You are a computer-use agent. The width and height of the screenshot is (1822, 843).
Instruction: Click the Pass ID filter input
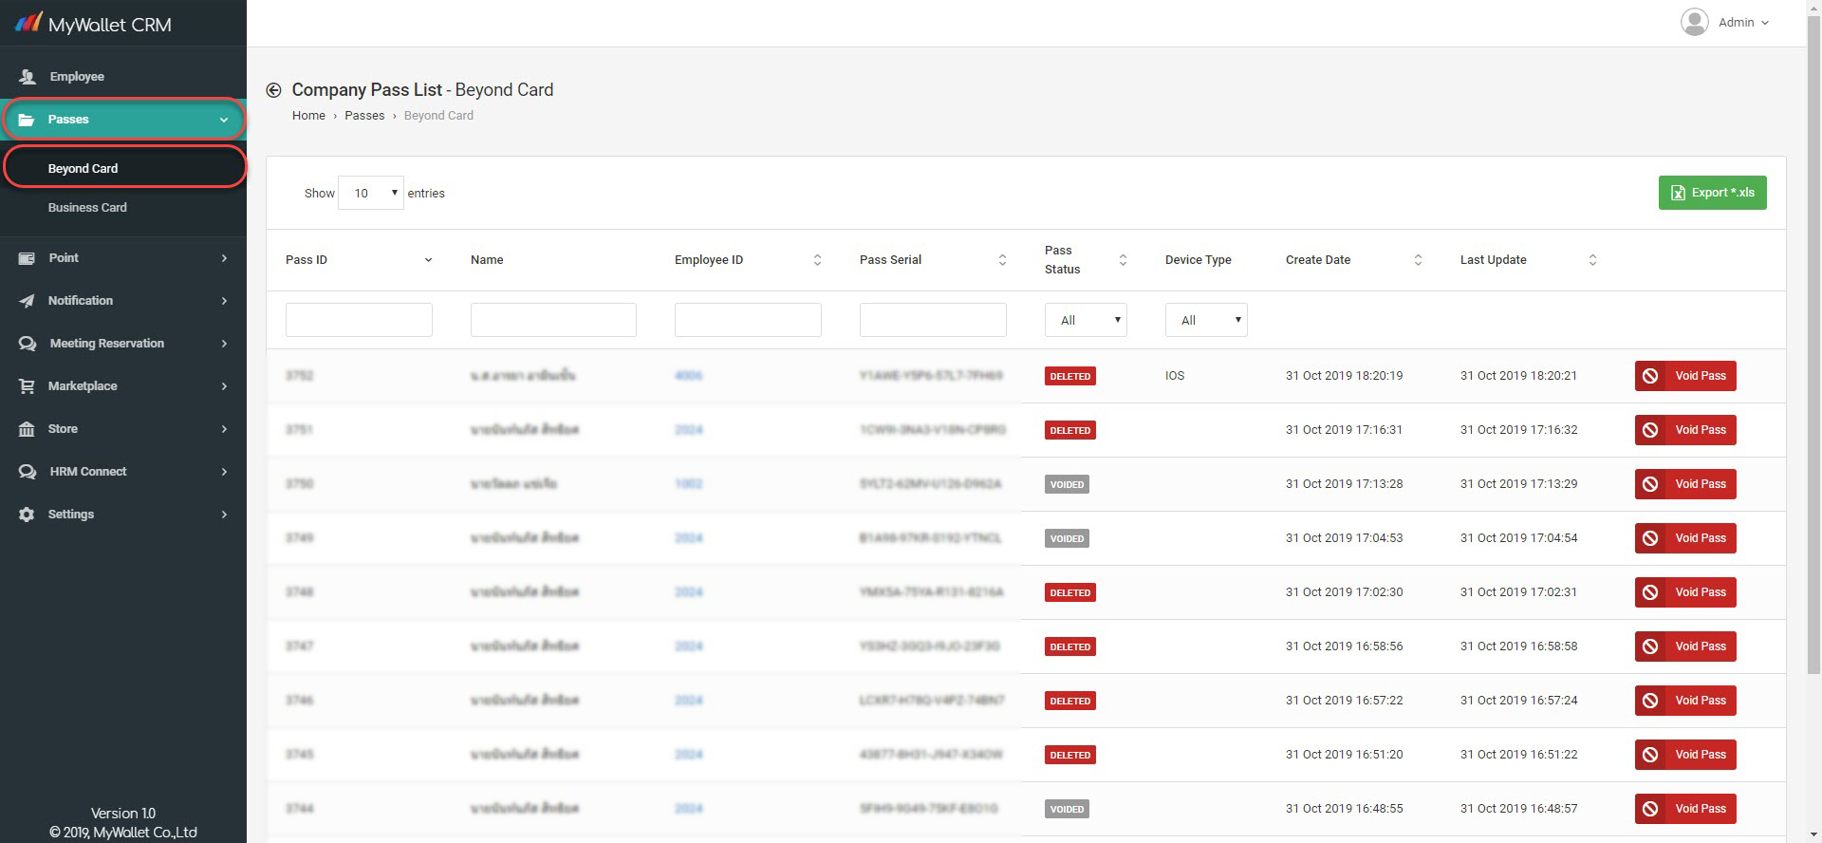tap(359, 320)
